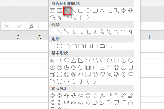Viewport: 164px width, 109px height.
Task: Select Snip Single Corner Rectangle under 矩形
Action: [x=67, y=46]
